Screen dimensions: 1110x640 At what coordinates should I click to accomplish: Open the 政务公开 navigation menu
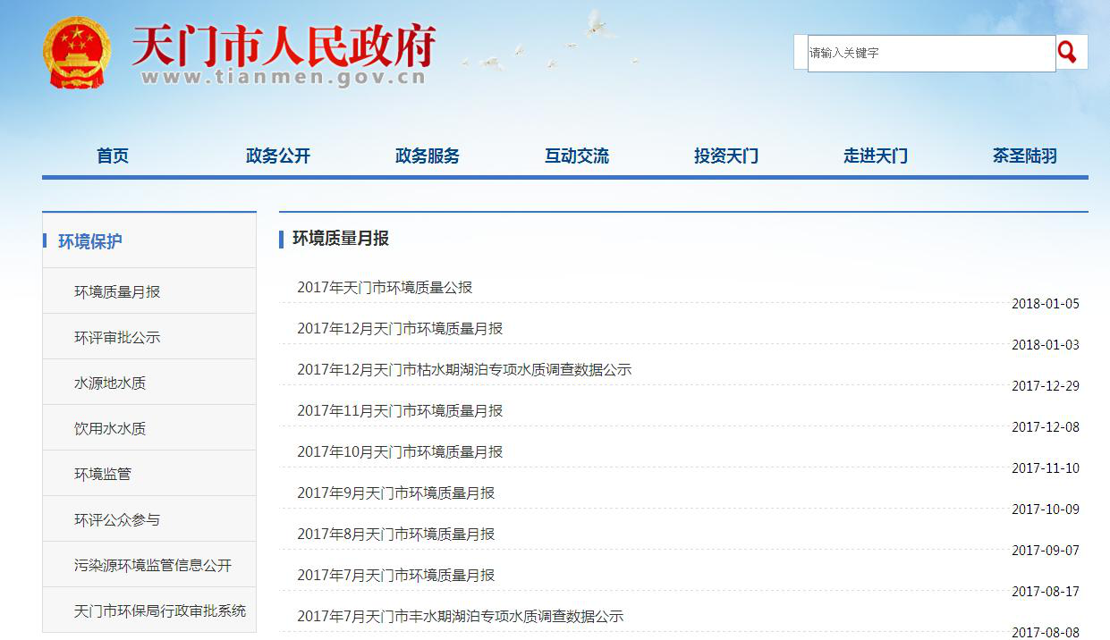278,156
